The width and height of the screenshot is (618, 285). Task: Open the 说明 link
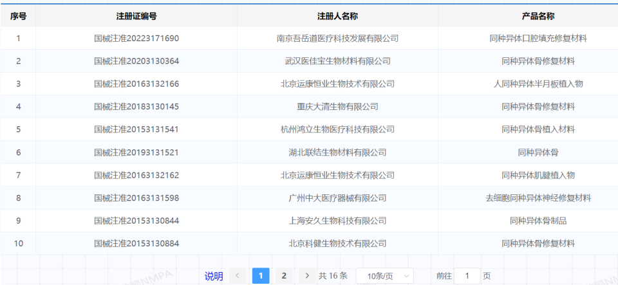point(214,276)
